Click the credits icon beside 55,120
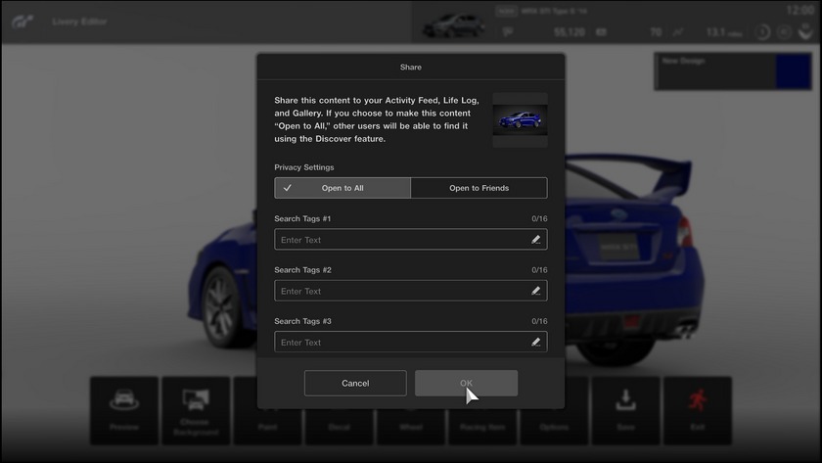This screenshot has width=822, height=463. click(x=508, y=32)
